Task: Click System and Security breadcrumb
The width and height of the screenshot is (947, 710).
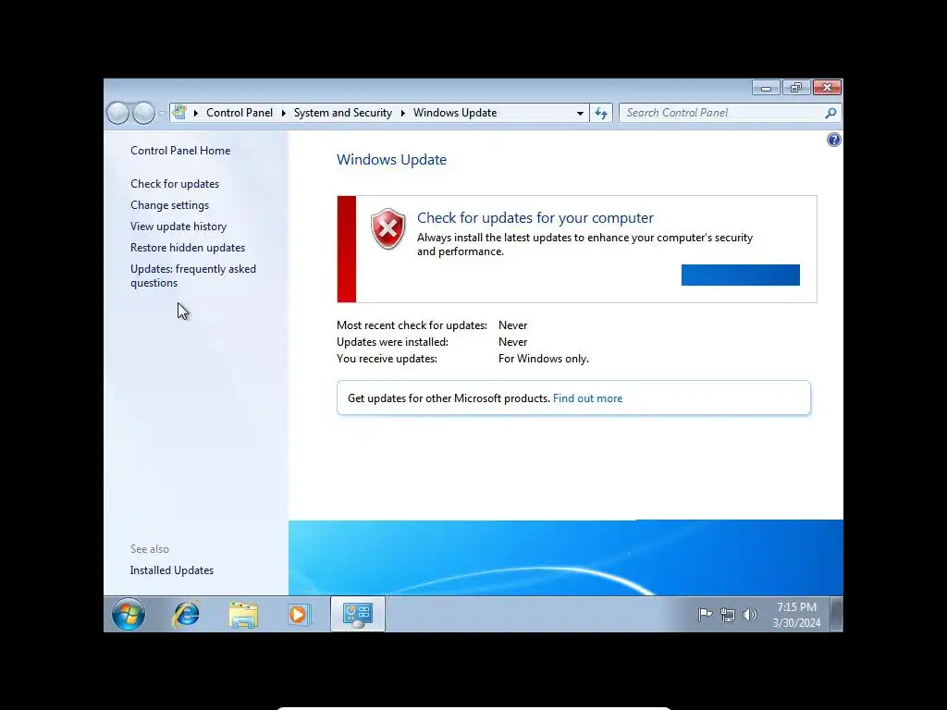Action: pos(343,113)
